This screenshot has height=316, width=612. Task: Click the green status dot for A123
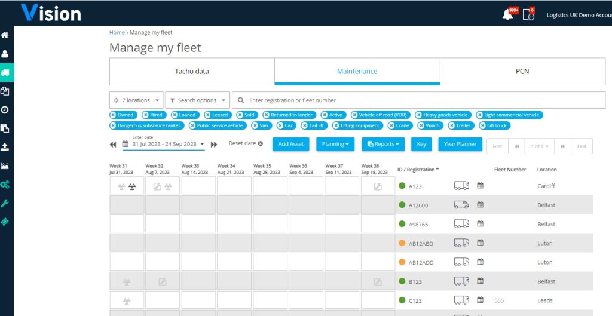pos(402,186)
